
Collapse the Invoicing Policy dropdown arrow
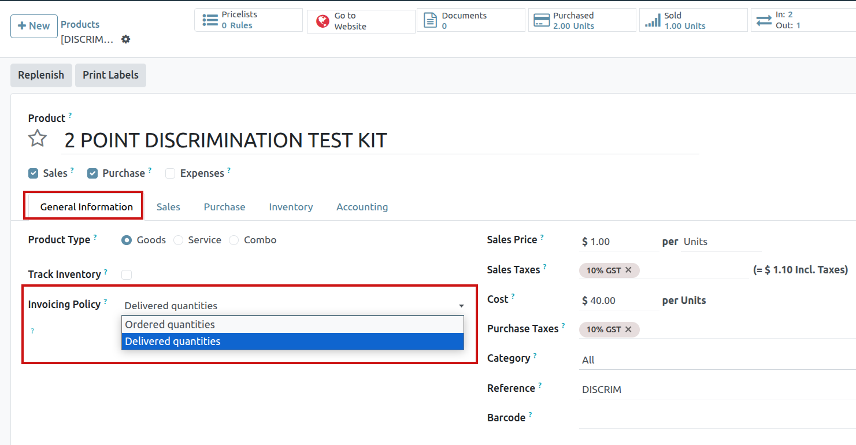[x=461, y=306]
